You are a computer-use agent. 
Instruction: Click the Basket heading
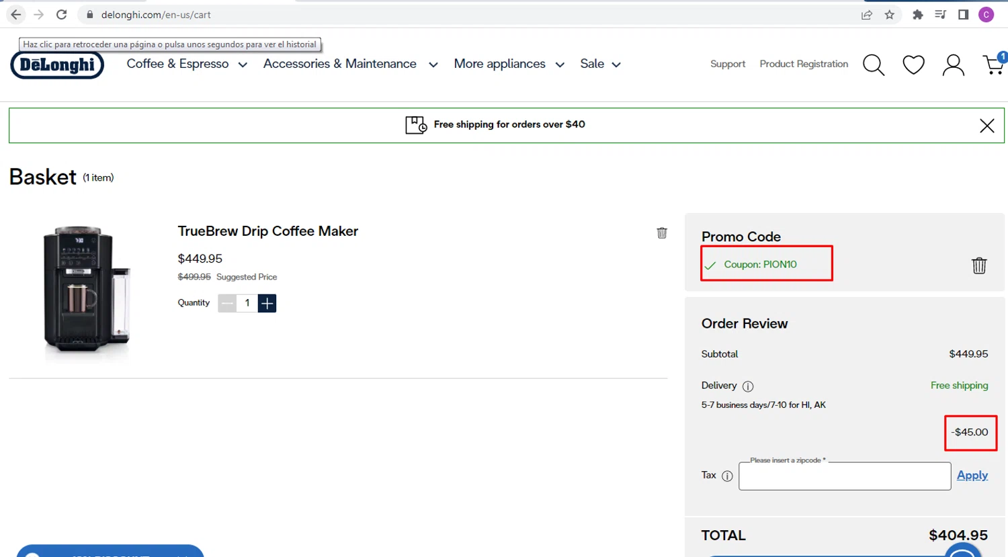click(43, 177)
